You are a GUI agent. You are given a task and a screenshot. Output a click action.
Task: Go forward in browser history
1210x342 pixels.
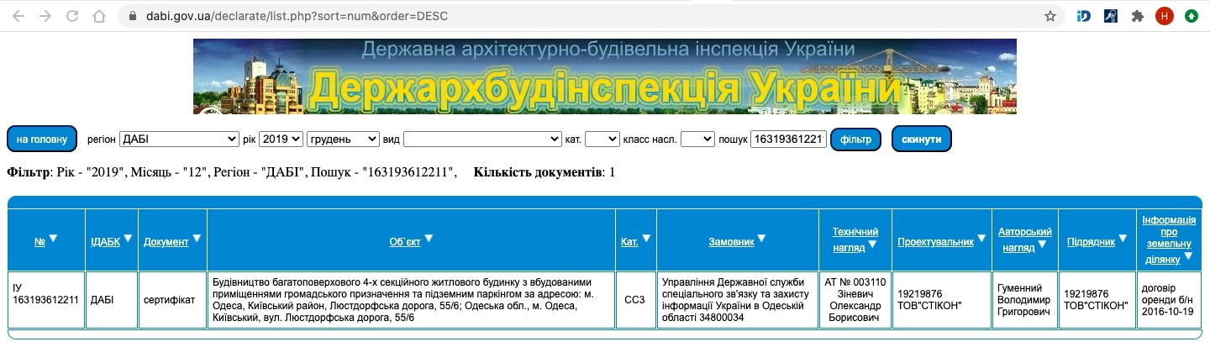point(45,16)
